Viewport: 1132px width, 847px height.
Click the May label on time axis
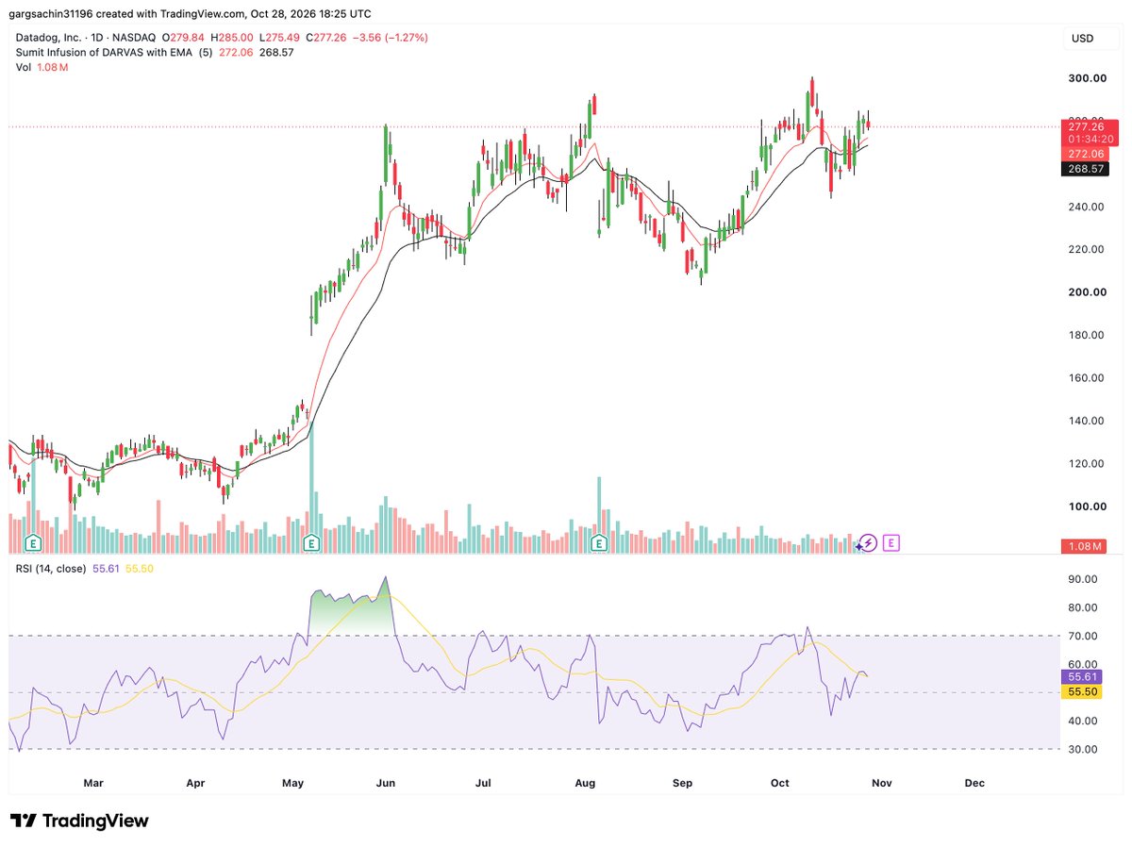pyautogui.click(x=292, y=783)
